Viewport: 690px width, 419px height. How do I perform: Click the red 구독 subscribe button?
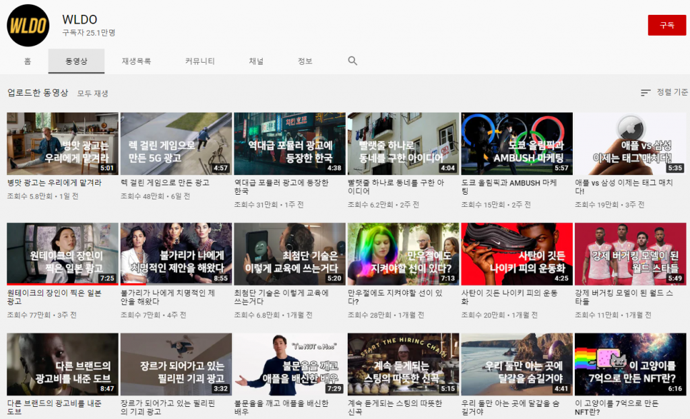coord(666,25)
